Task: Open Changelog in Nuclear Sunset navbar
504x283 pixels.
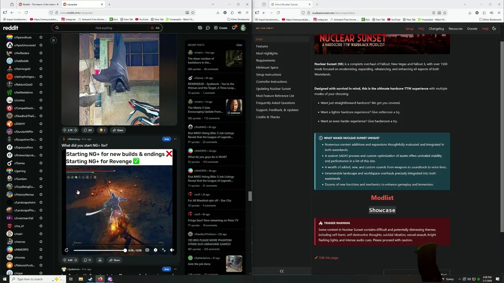Action: pos(436,29)
